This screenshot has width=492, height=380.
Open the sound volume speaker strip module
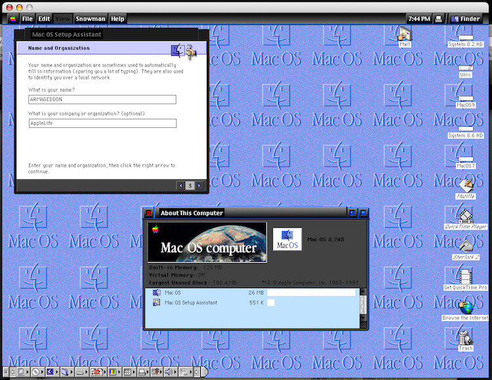(x=171, y=372)
